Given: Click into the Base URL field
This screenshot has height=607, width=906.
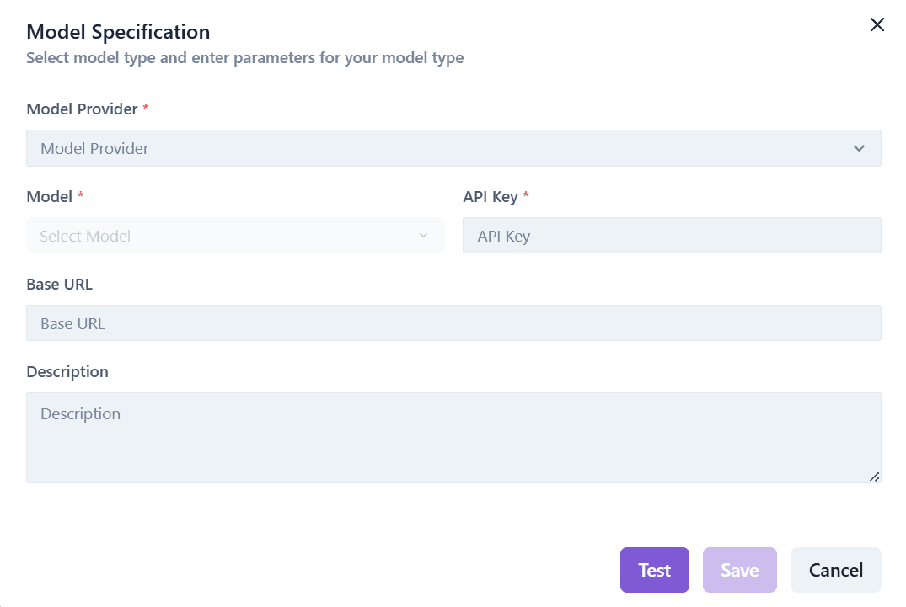Looking at the screenshot, I should tap(453, 323).
